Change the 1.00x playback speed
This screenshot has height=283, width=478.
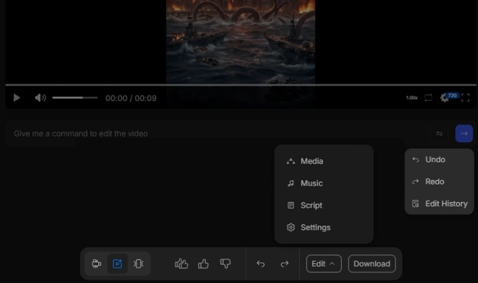(x=412, y=97)
